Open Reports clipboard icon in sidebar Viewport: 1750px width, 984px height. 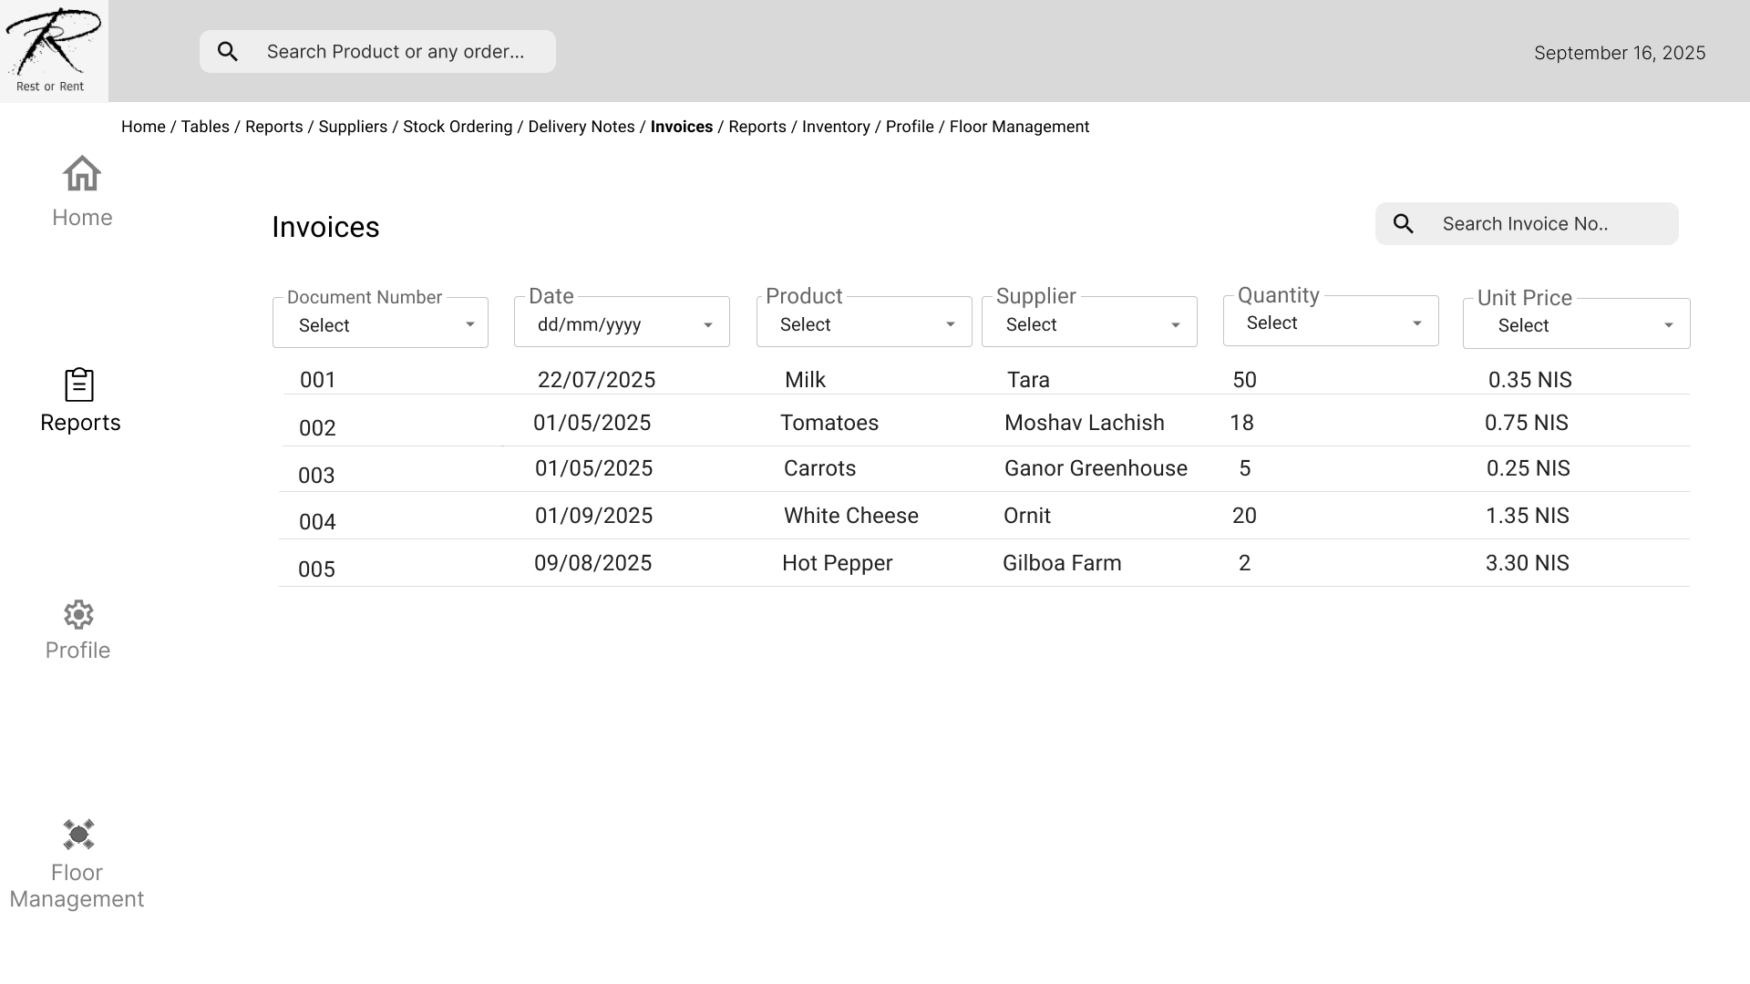point(79,384)
